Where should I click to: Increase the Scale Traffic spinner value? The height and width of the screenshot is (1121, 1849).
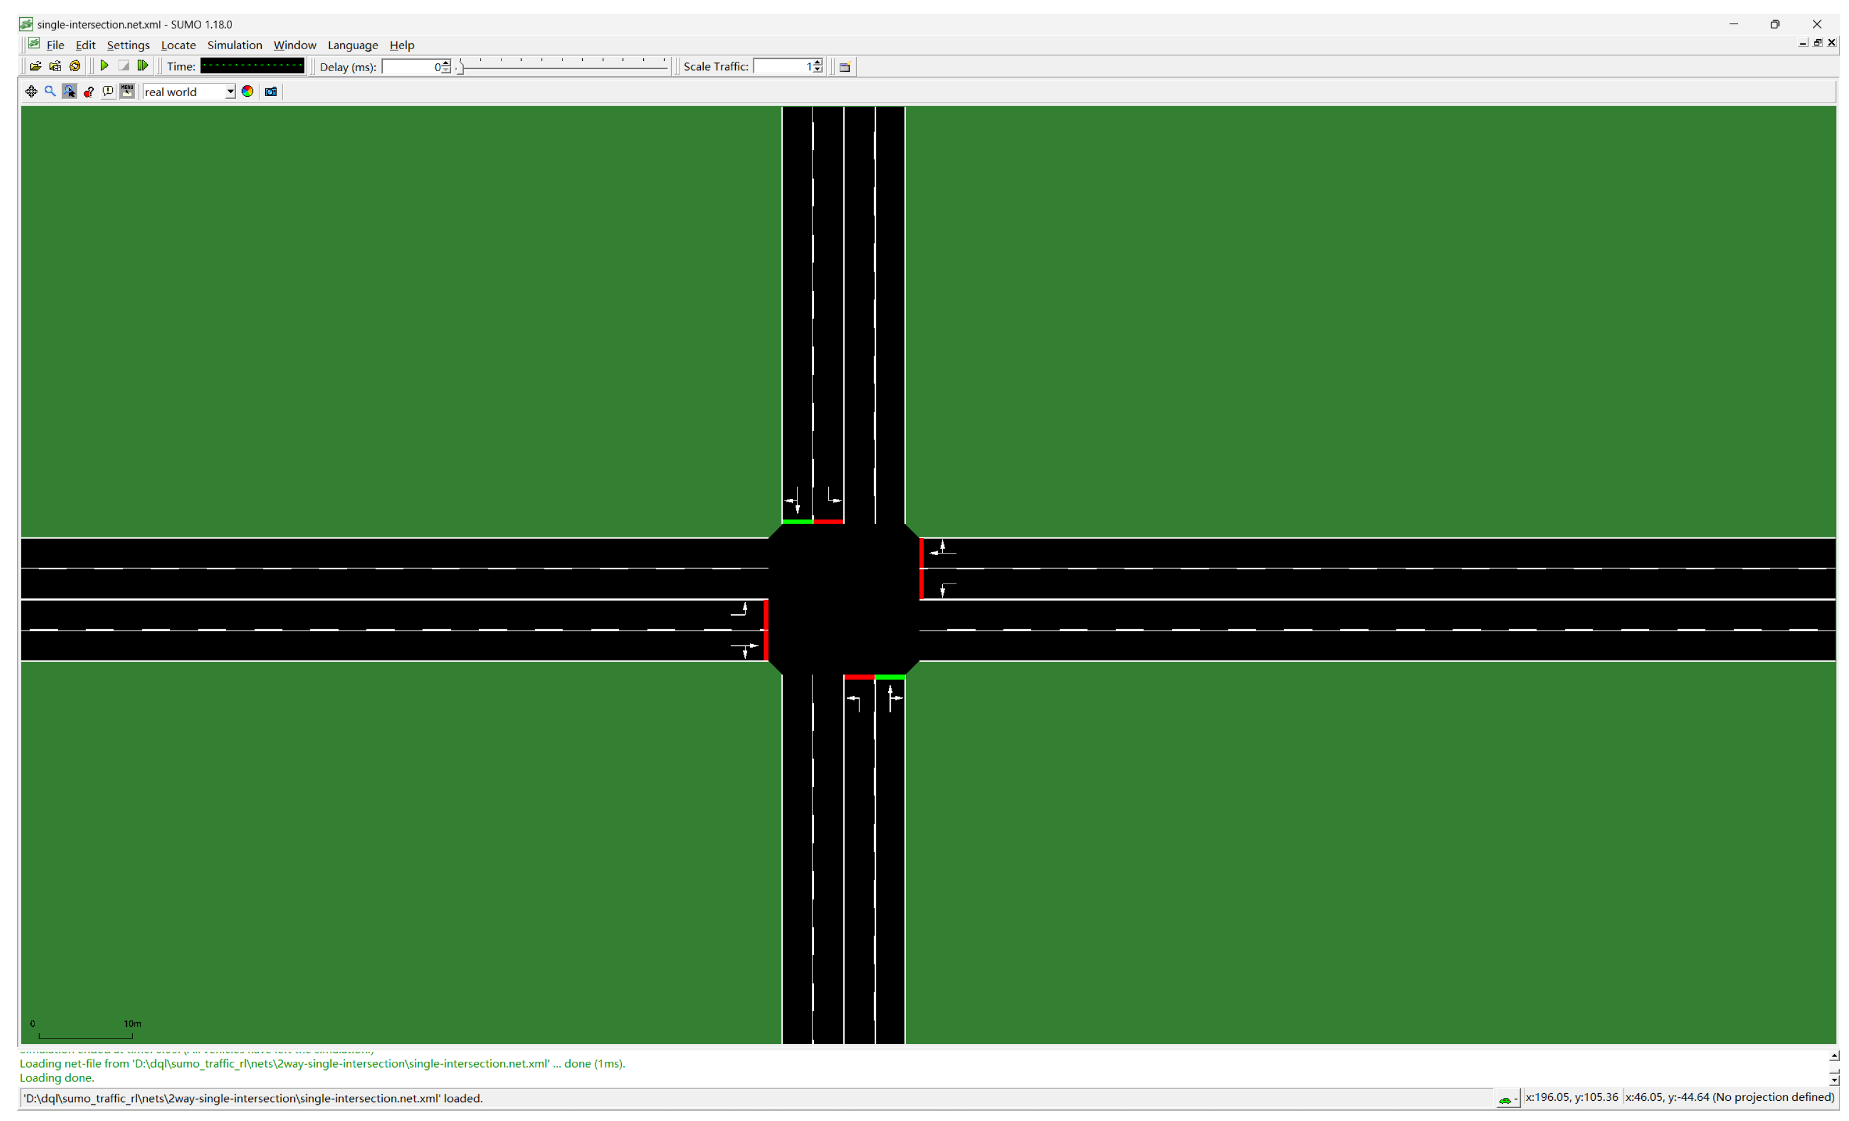click(818, 63)
